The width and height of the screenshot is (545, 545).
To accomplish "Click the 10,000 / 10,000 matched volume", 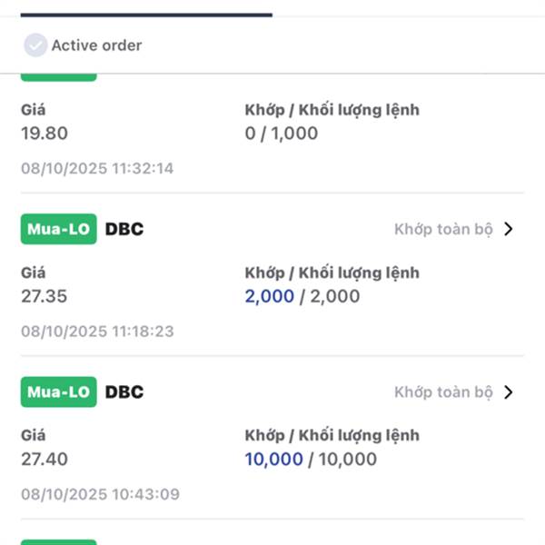I will pyautogui.click(x=311, y=460).
